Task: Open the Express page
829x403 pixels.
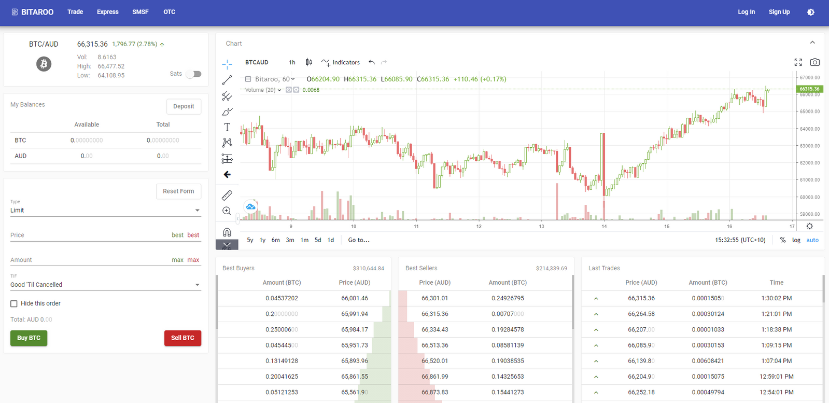Action: (108, 12)
